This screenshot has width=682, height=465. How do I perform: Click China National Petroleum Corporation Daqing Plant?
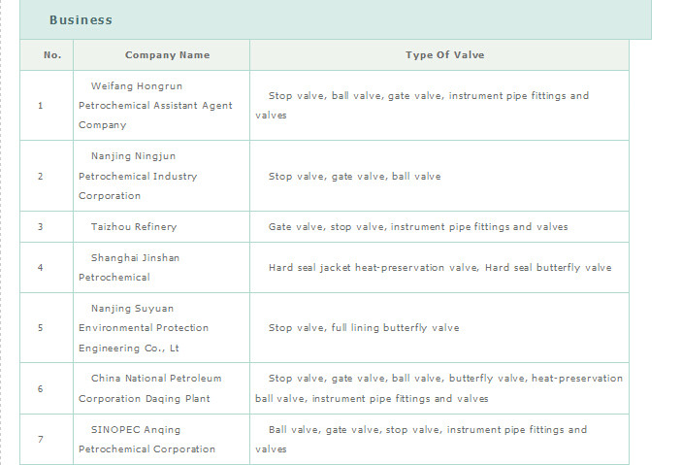coord(155,388)
